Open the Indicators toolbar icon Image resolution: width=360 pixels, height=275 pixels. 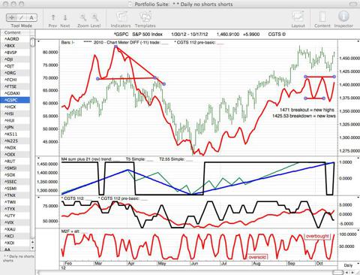(121, 17)
